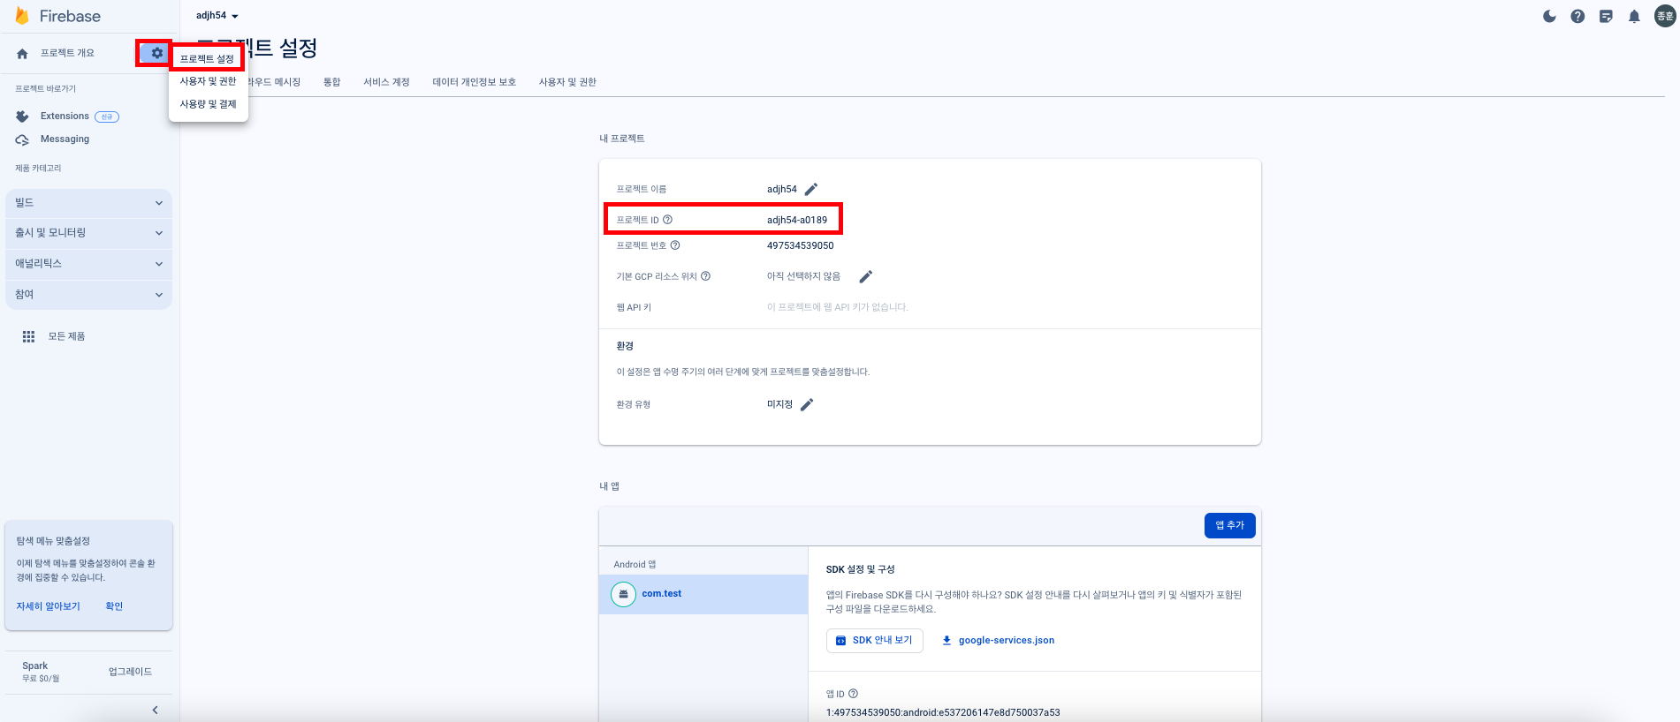The width and height of the screenshot is (1680, 722).
Task: Expand the 애널리틱스 section
Action: coord(88,264)
